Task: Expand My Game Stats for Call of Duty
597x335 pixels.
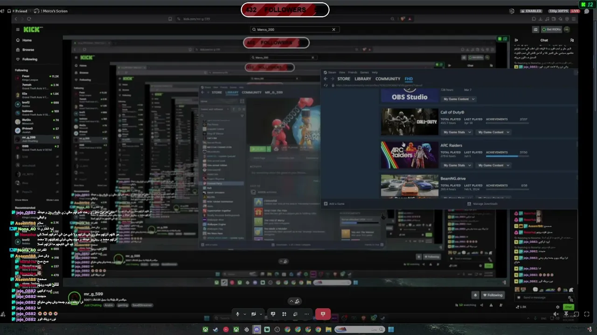Action: point(456,132)
